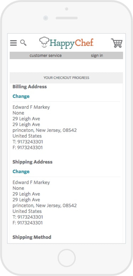Click billing telephone number T: 9173243301
Screen dimensions: 133x276
[28, 142]
